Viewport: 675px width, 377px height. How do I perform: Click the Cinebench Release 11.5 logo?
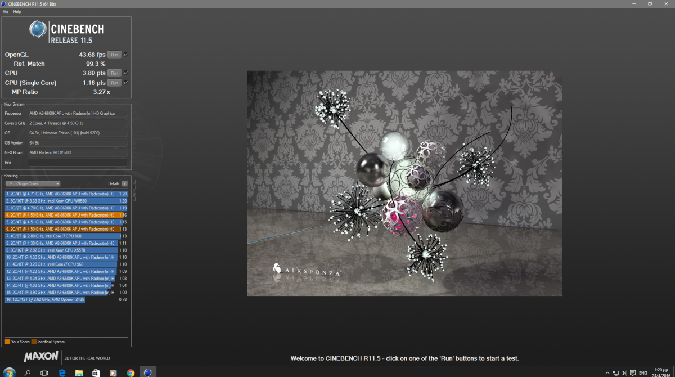(x=66, y=33)
